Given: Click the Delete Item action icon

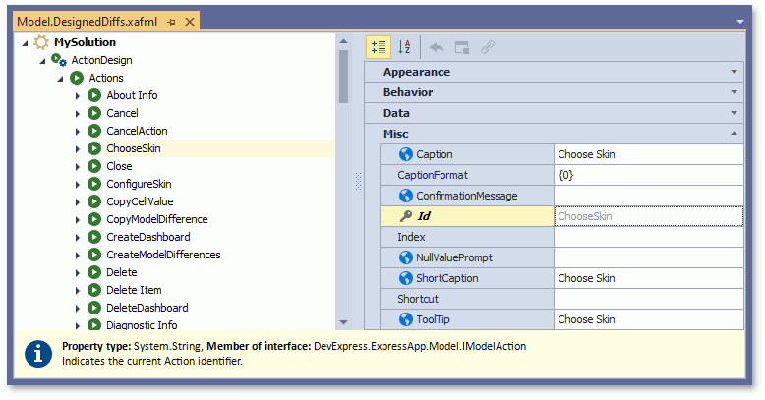Looking at the screenshot, I should (x=94, y=290).
